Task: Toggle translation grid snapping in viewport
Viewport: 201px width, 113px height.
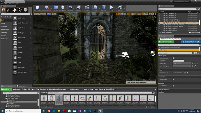Action: (x=131, y=14)
